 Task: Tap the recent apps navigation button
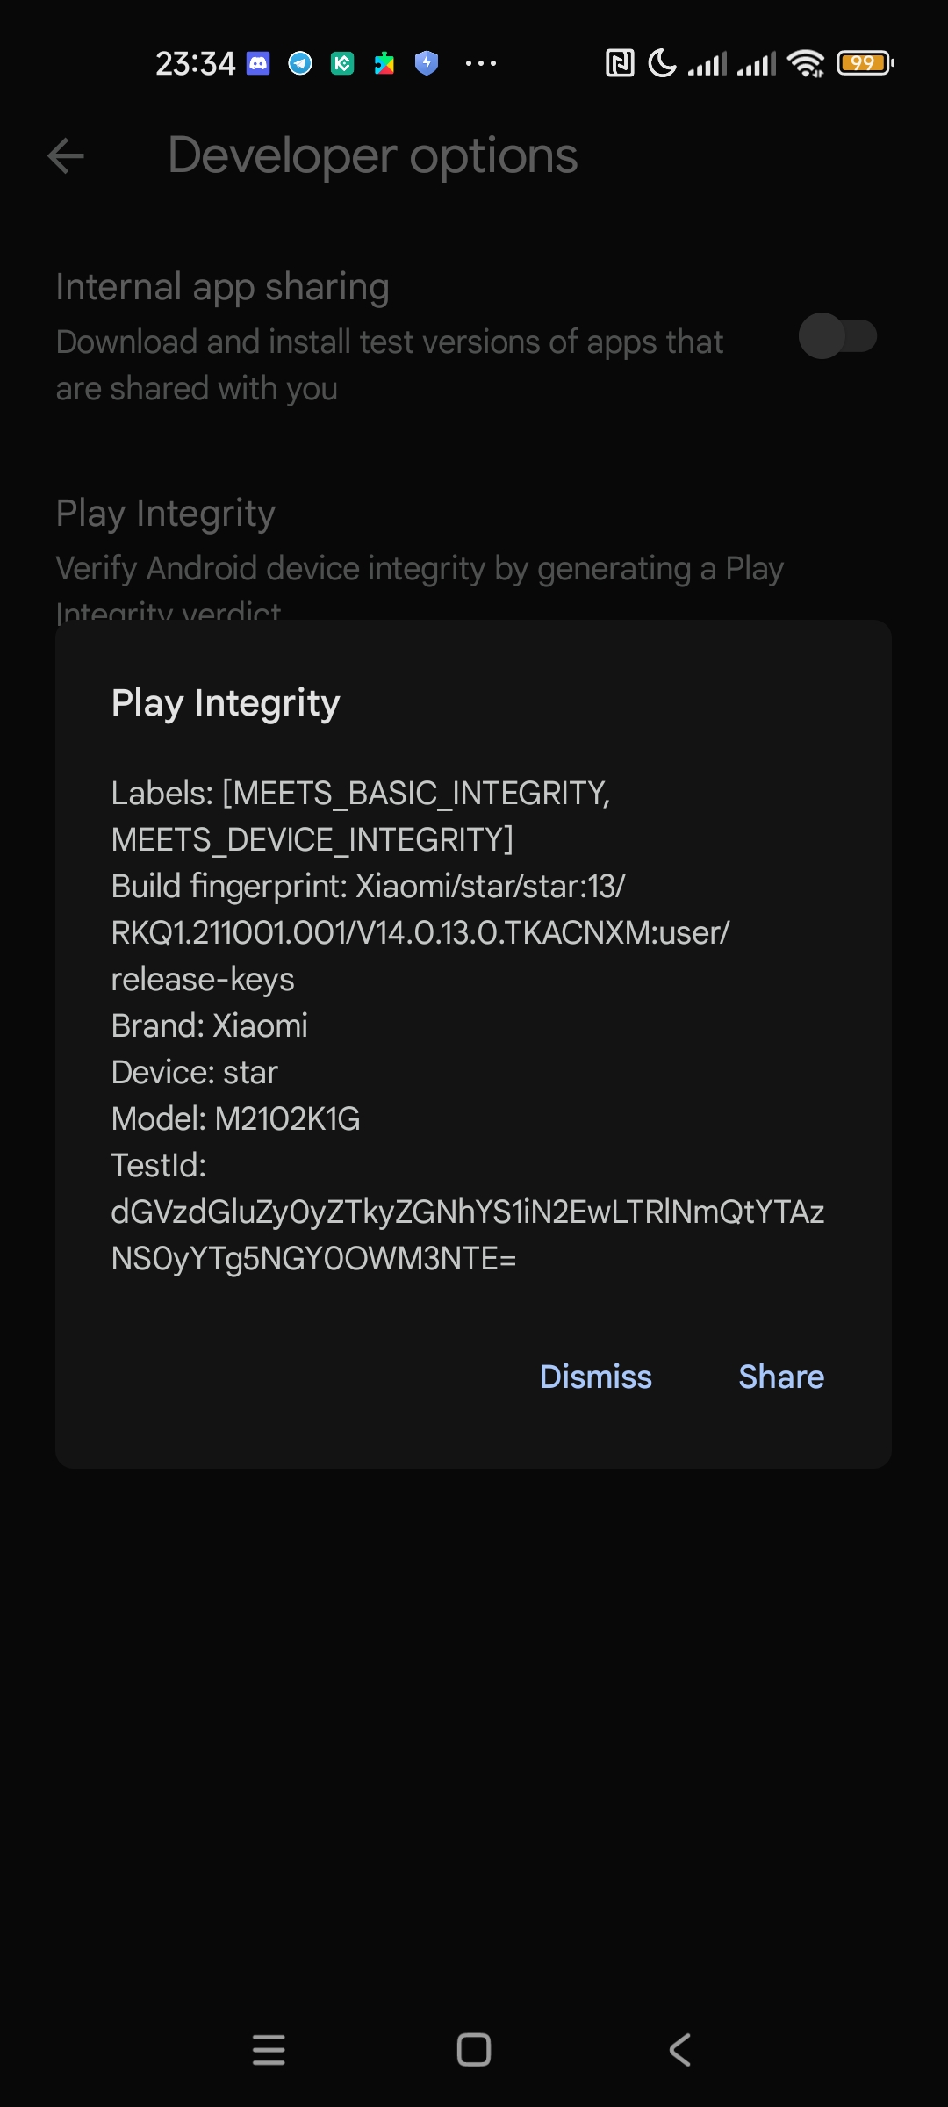coord(269,2050)
